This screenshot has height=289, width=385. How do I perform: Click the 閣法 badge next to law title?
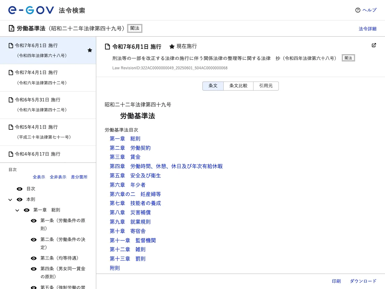point(135,28)
